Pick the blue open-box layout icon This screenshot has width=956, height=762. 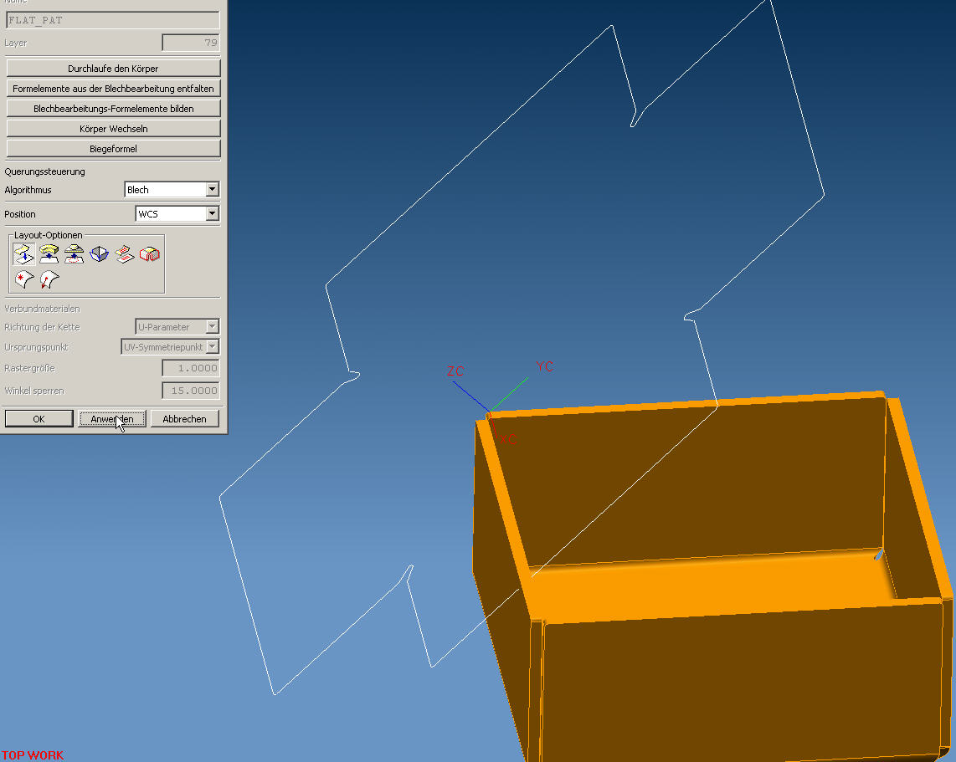point(99,254)
